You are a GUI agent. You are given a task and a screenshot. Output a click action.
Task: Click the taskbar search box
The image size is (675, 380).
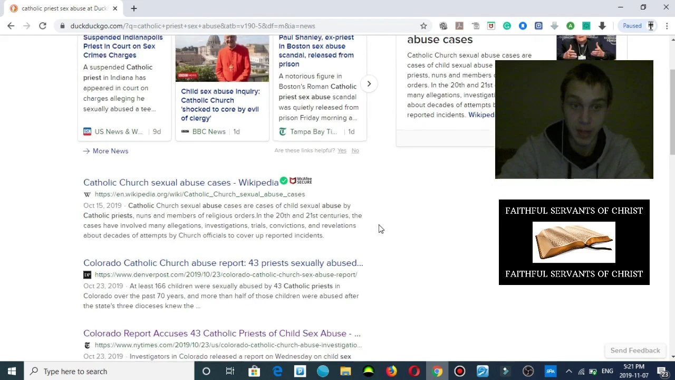[x=109, y=371]
